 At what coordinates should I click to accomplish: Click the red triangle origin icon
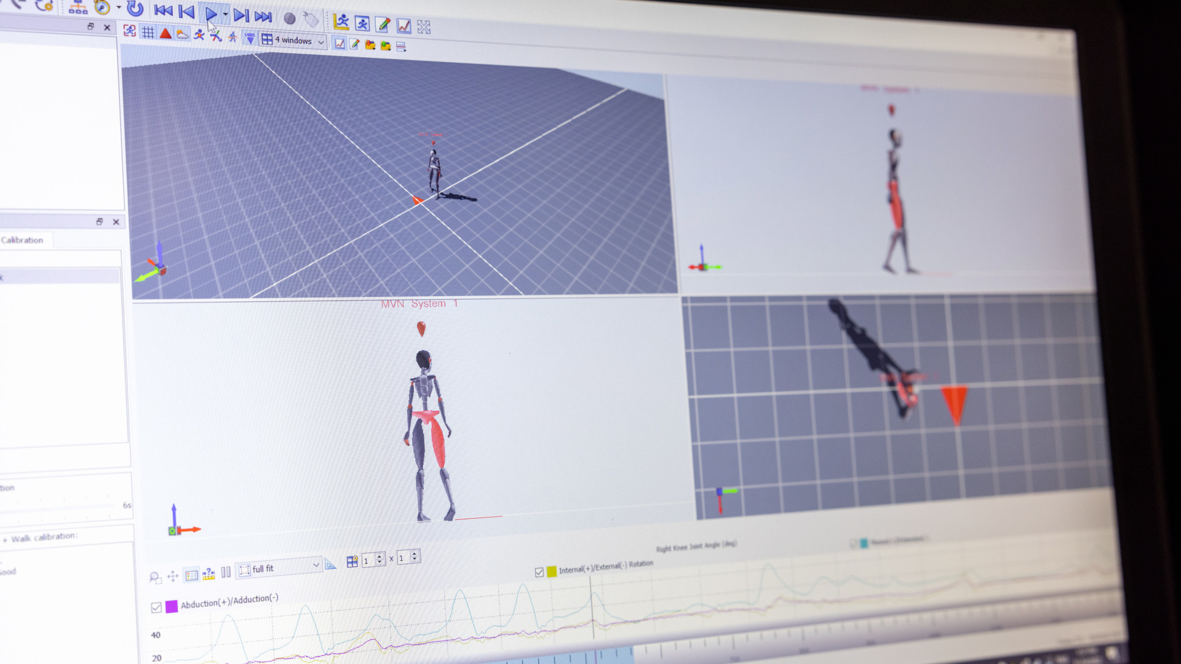(x=165, y=33)
